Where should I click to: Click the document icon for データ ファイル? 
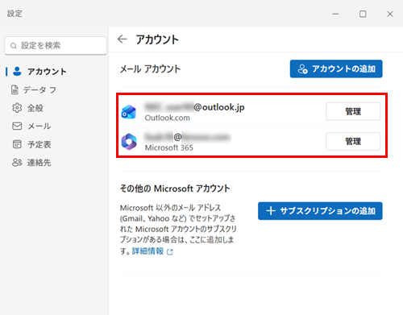point(15,90)
